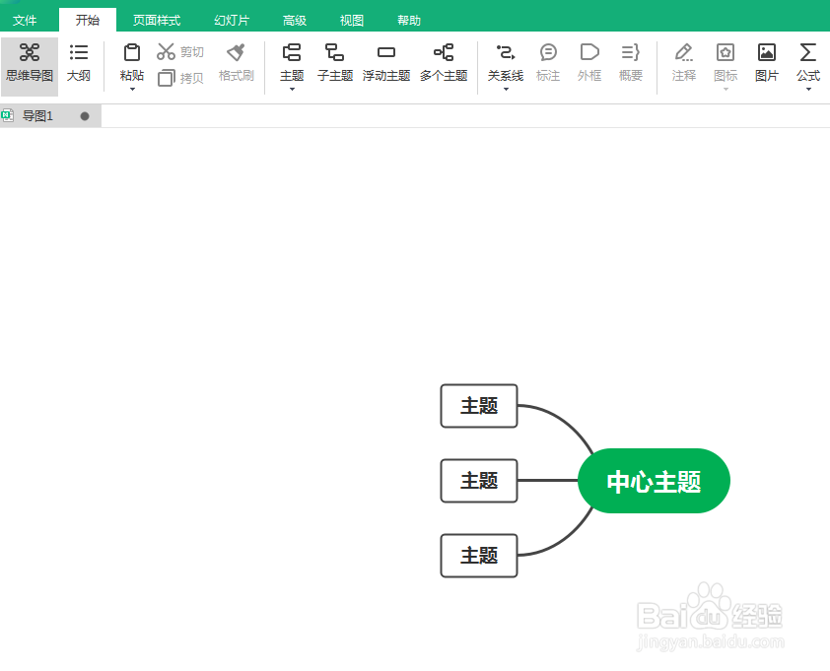Viewport: 830px width, 671px height.
Task: Insert a 关系线 relationship line
Action: point(506,62)
